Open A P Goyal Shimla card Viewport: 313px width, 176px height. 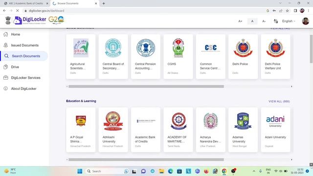coord(81,130)
